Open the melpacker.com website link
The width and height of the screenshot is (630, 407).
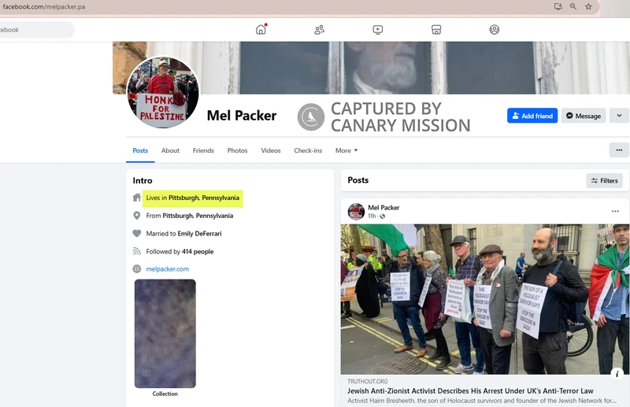pyautogui.click(x=168, y=269)
